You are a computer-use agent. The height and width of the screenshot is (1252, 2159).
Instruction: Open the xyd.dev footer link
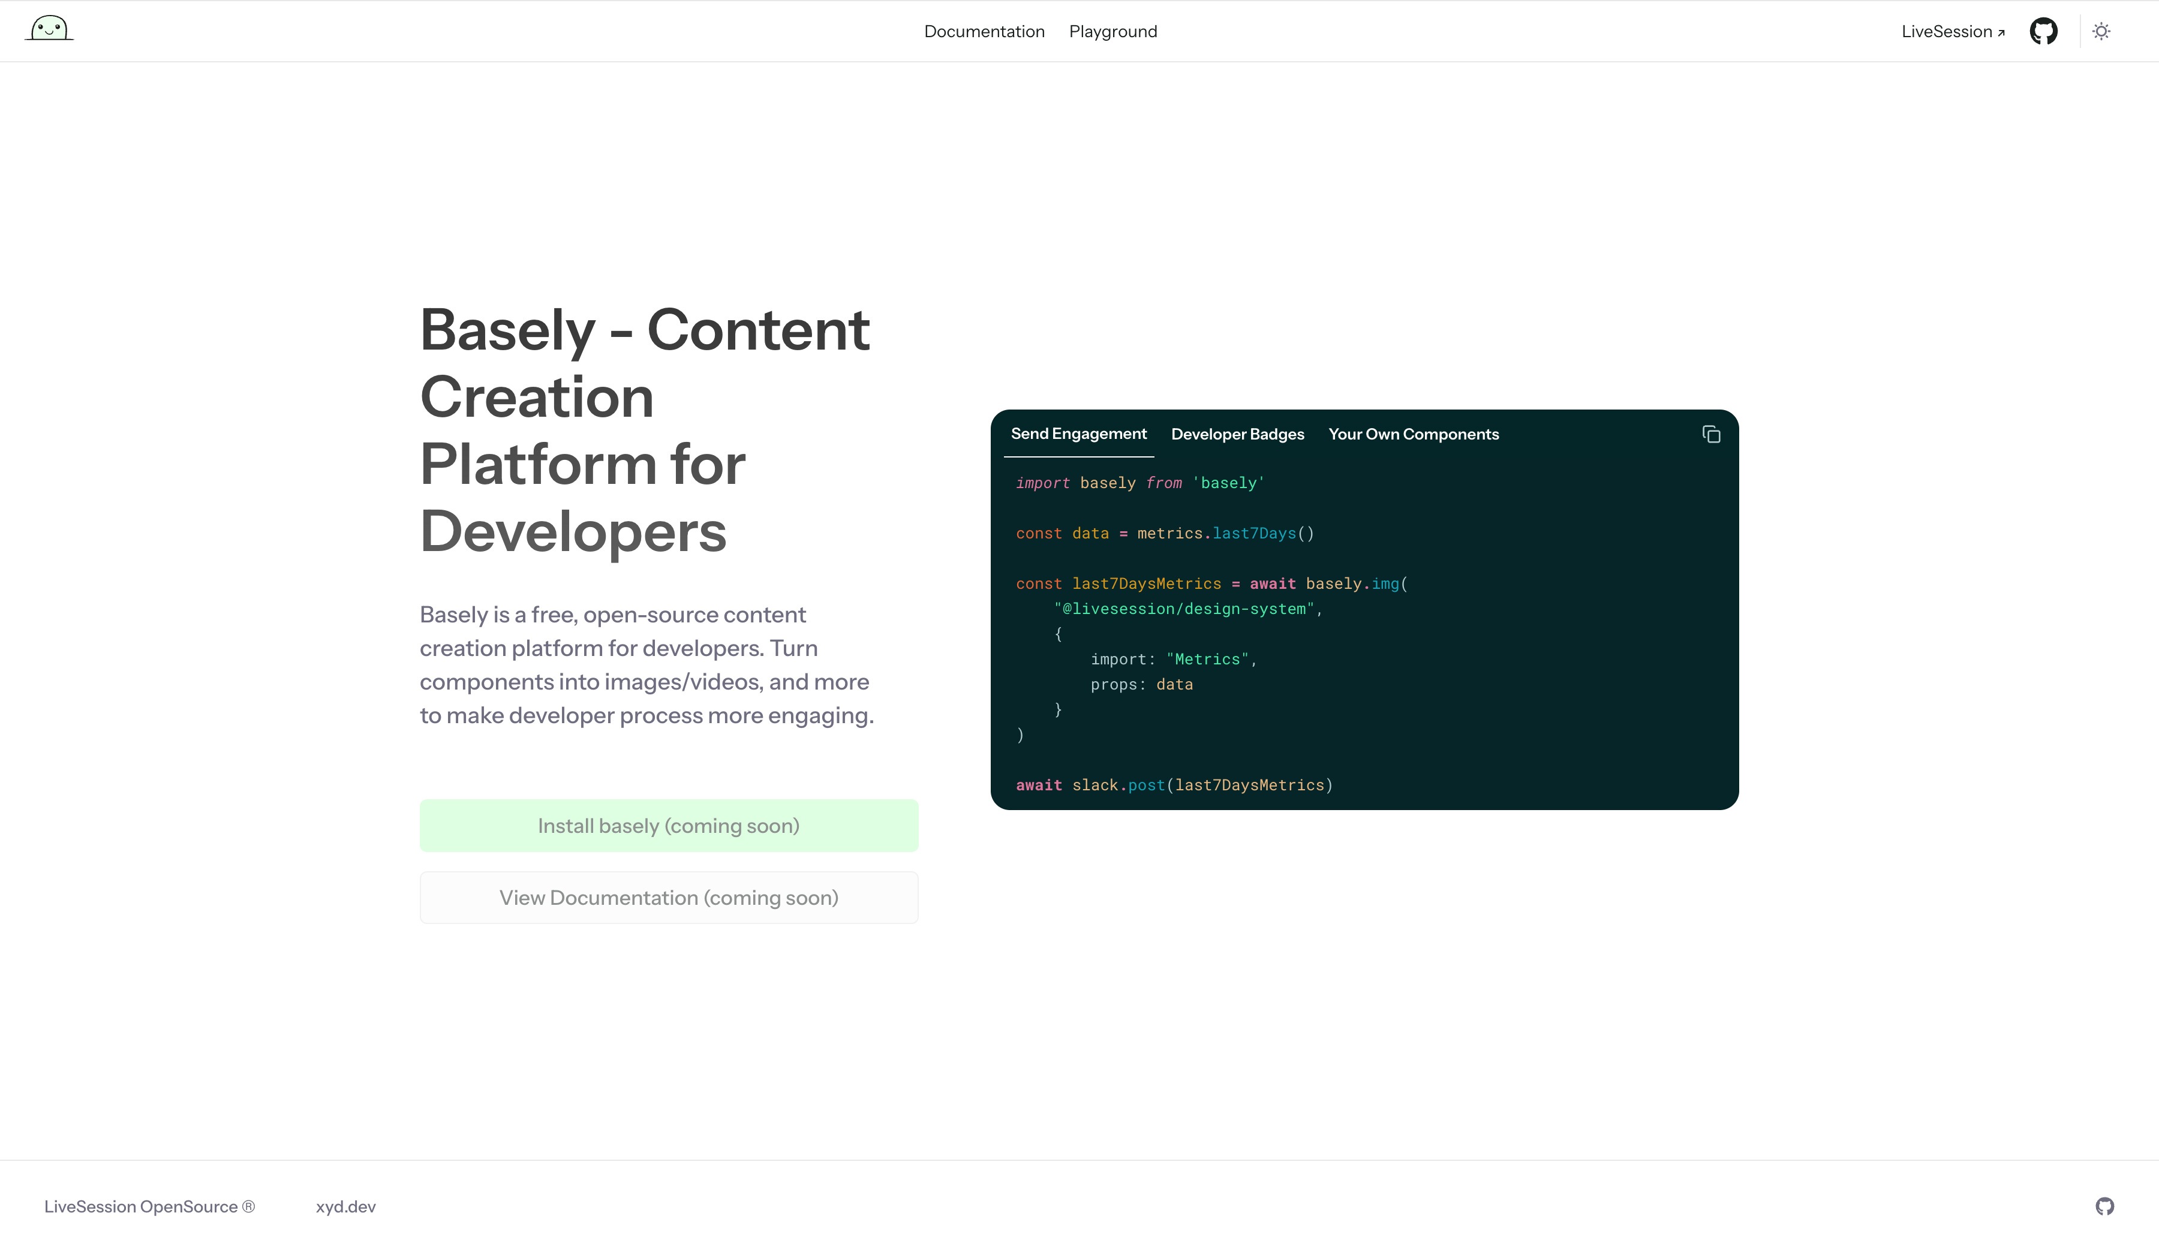tap(345, 1206)
